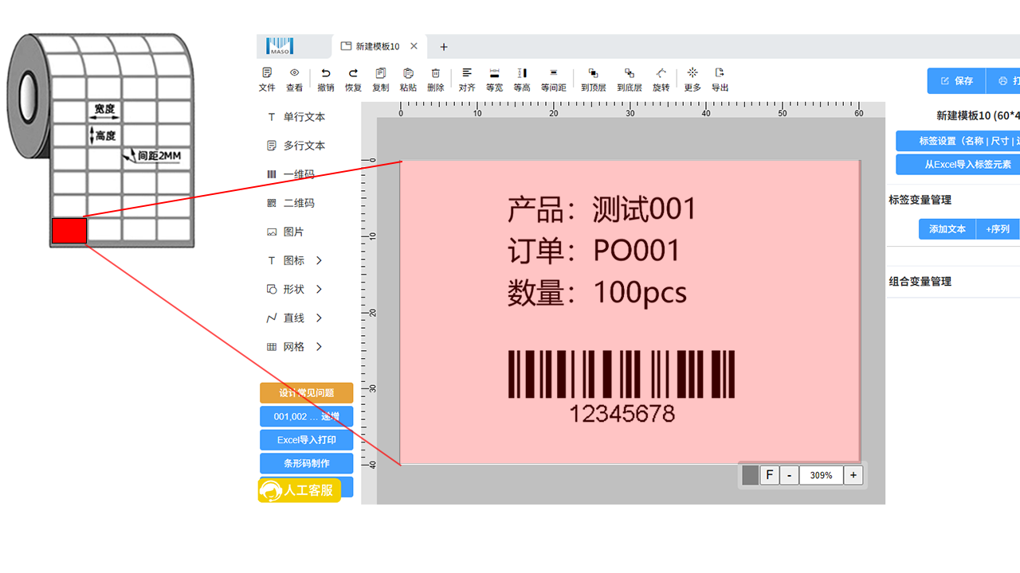This screenshot has height=573, width=1020.
Task: Click 001,002 ... 递增 serial button
Action: (x=306, y=416)
